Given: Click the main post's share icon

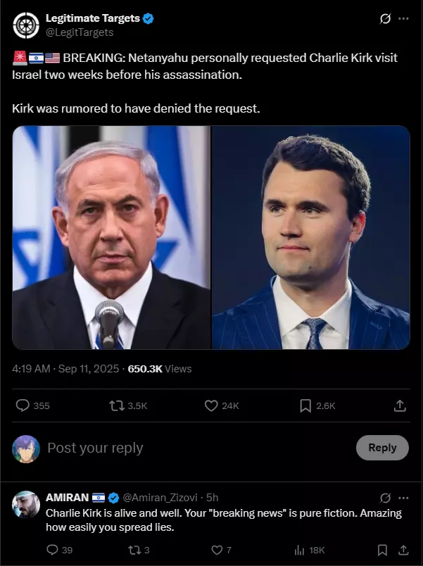Looking at the screenshot, I should pyautogui.click(x=400, y=405).
